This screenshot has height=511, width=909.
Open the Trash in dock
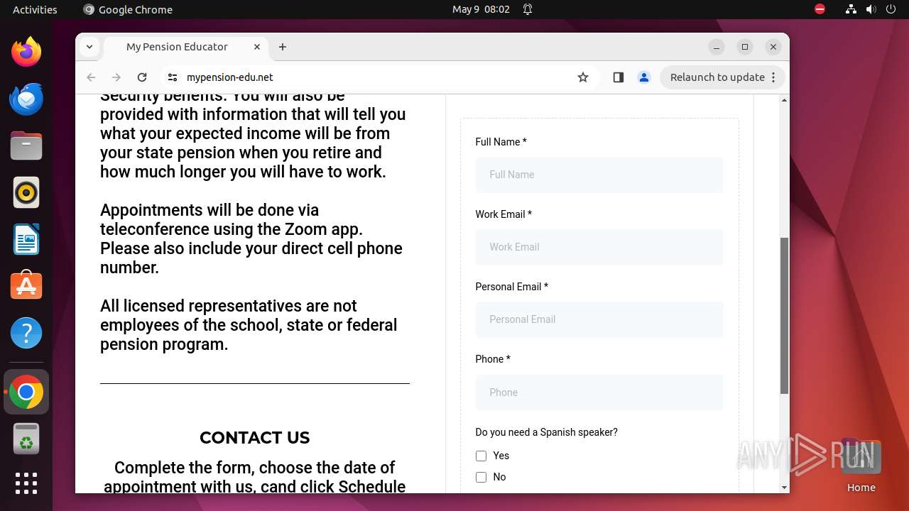point(26,439)
